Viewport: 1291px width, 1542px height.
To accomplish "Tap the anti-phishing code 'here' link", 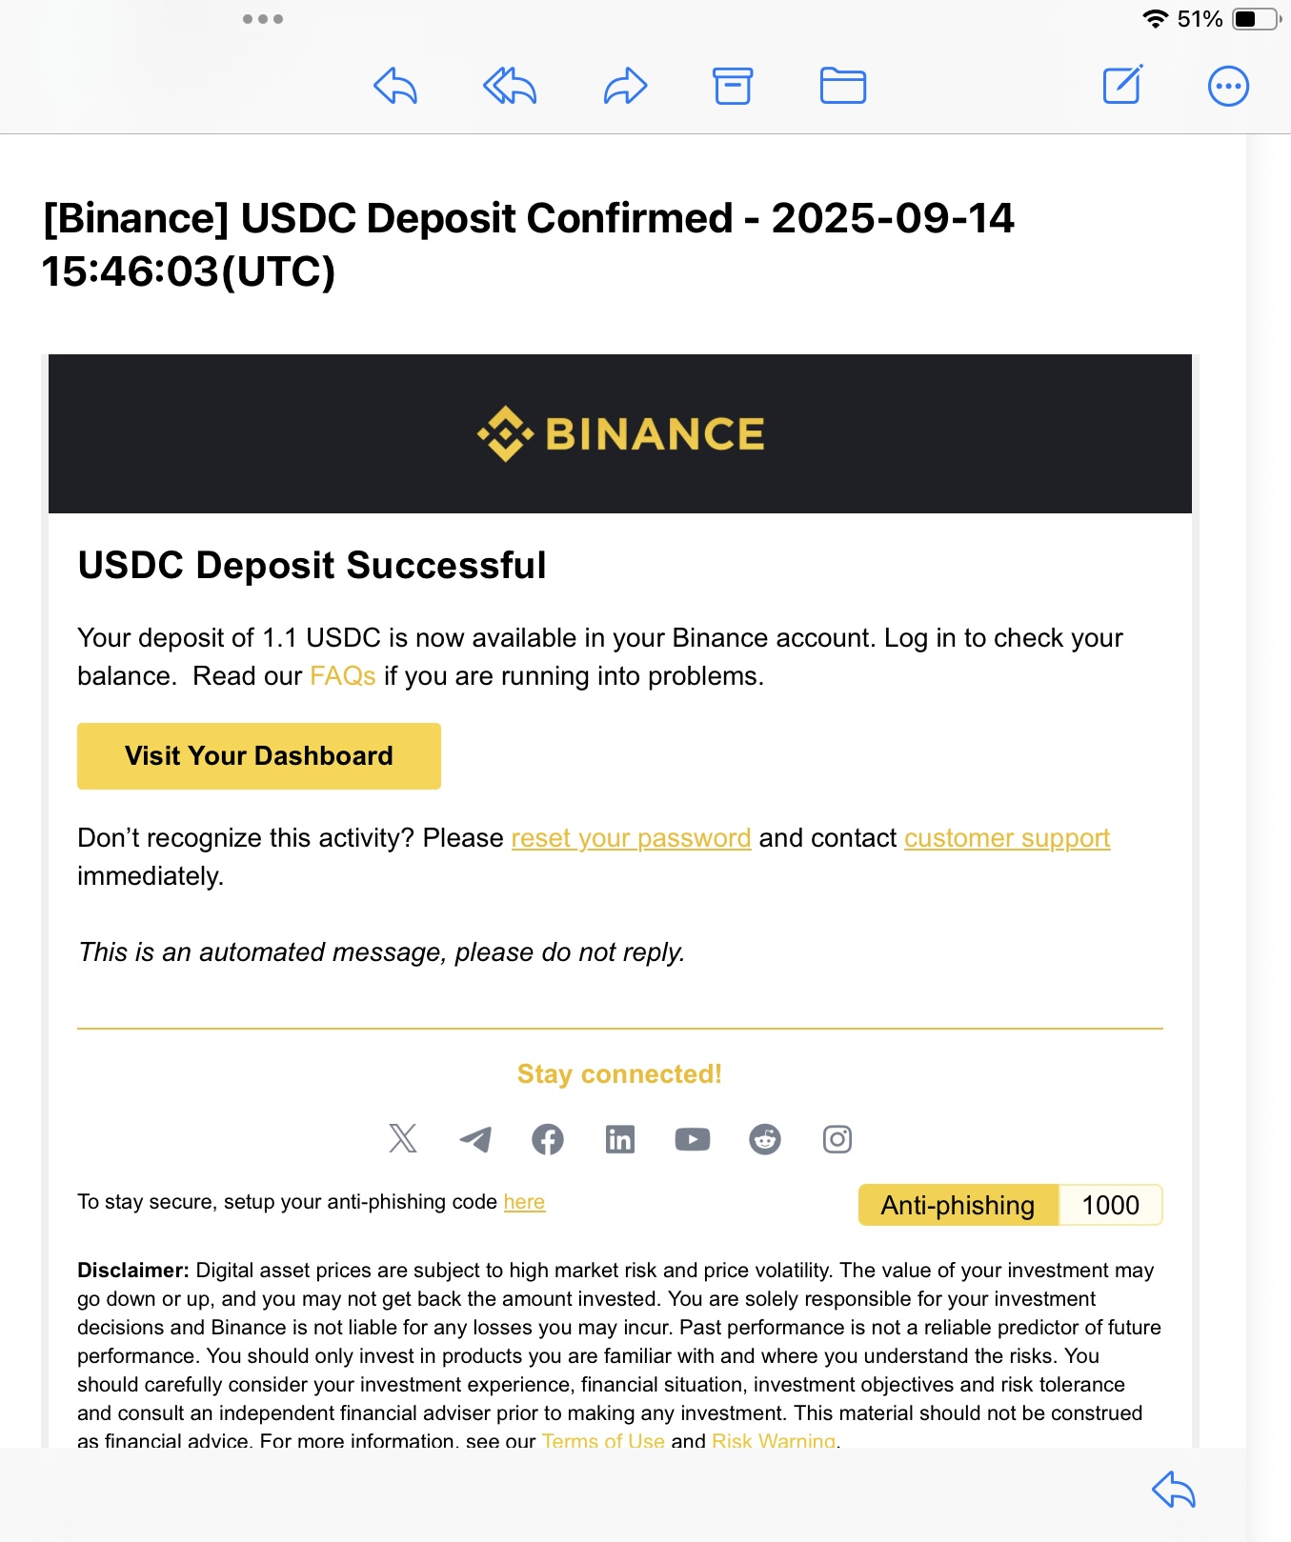I will click(524, 1202).
